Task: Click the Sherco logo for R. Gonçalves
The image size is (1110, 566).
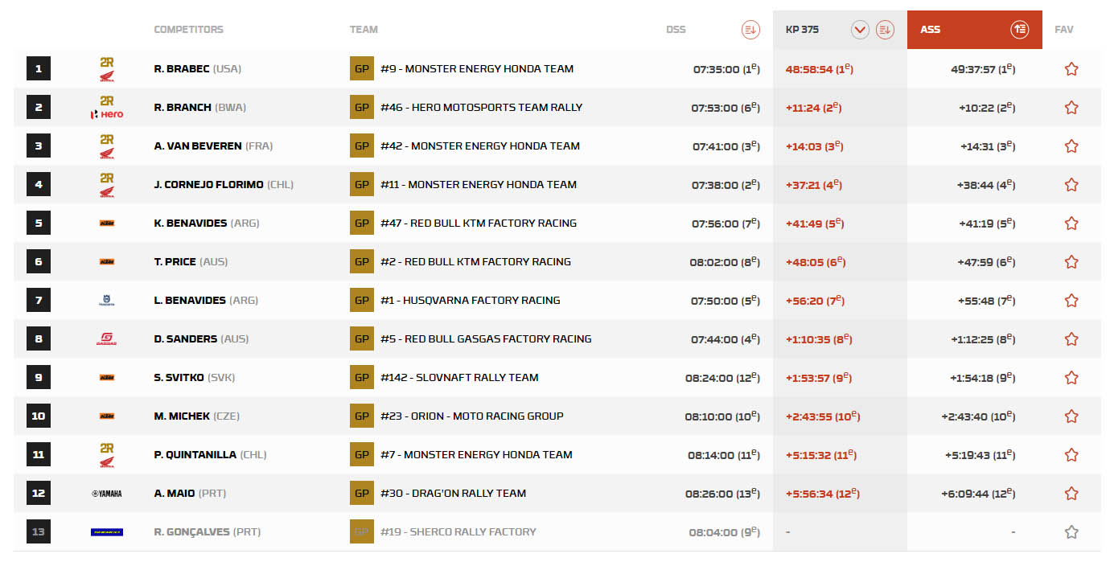Action: point(106,532)
